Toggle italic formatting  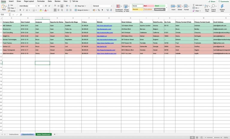click(23, 10)
